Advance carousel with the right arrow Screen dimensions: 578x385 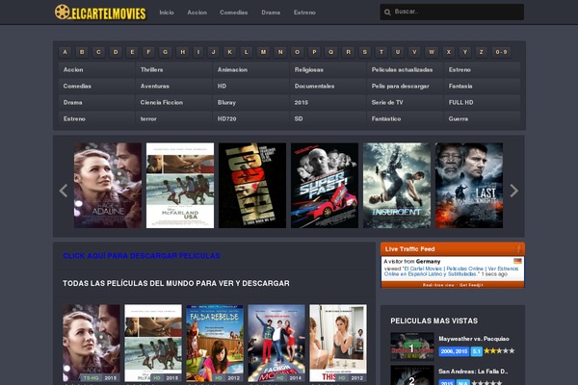[x=514, y=191]
